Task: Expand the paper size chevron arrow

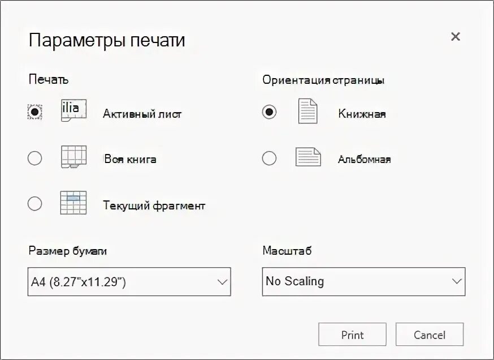Action: tap(223, 282)
